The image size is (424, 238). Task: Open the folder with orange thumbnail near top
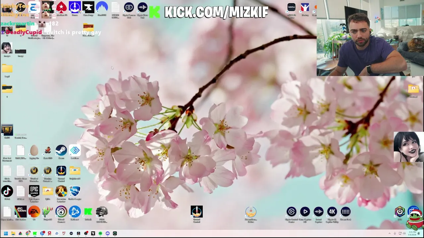click(x=88, y=28)
